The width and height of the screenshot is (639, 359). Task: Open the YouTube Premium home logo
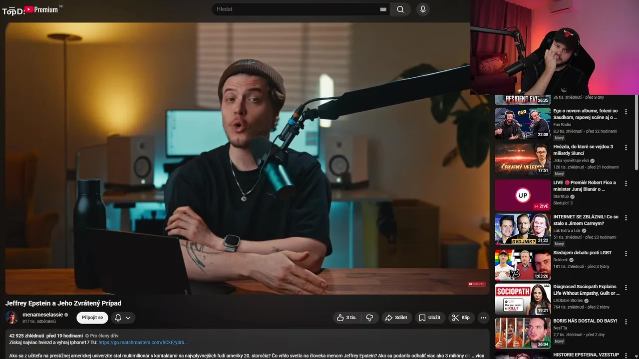pos(41,9)
